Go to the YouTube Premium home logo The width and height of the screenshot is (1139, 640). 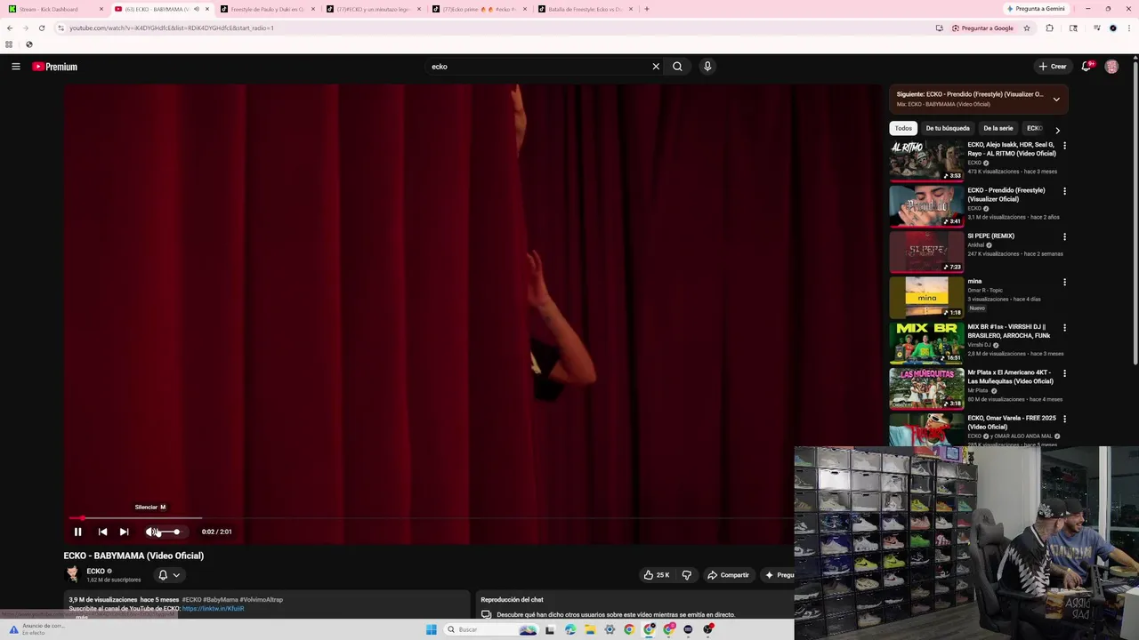coord(55,67)
